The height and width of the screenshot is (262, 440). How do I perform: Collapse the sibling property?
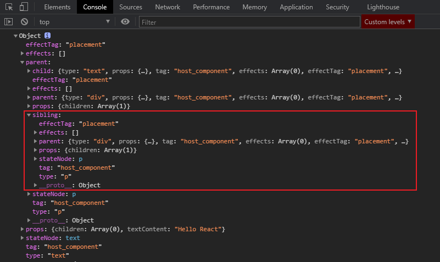pyautogui.click(x=29, y=115)
